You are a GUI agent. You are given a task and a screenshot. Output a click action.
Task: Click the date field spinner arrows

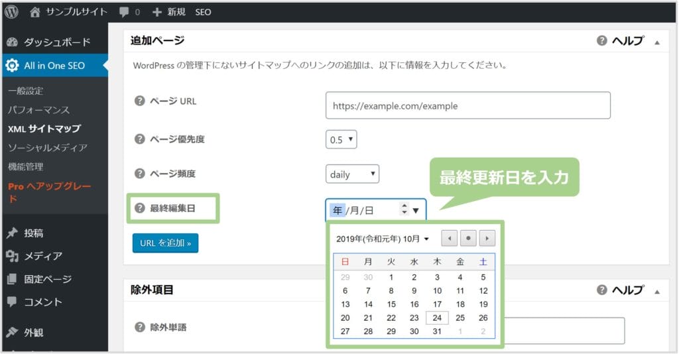point(404,209)
